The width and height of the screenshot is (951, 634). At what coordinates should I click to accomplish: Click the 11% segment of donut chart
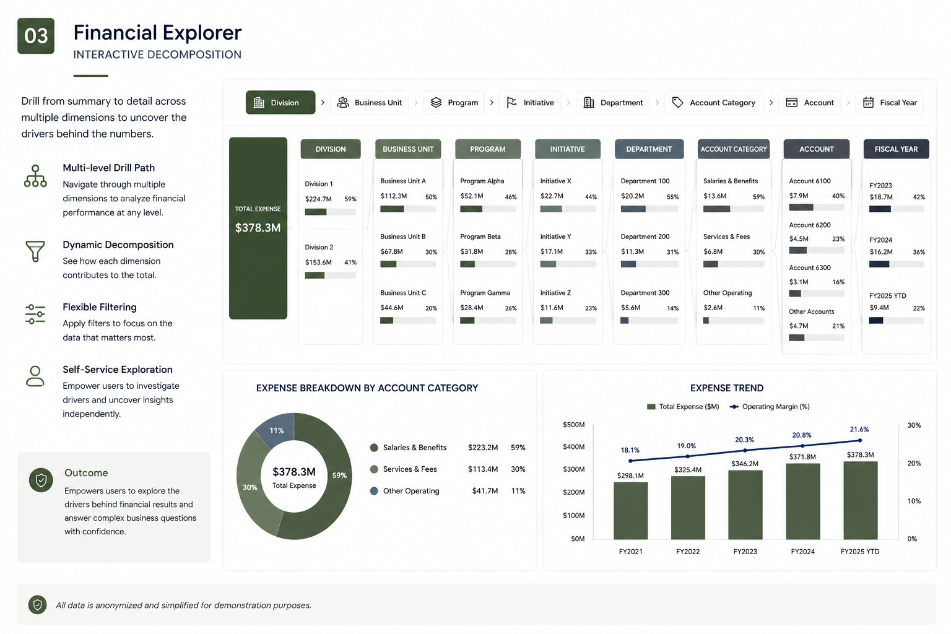click(x=276, y=430)
